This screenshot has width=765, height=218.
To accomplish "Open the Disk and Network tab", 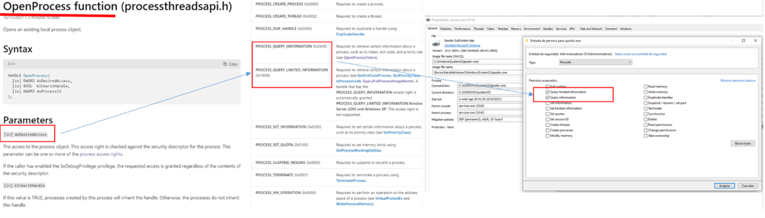I will point(591,29).
